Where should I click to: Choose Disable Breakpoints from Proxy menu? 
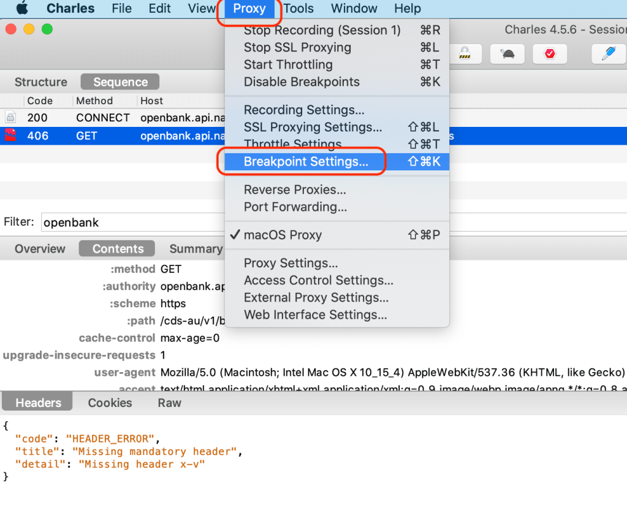pos(302,82)
